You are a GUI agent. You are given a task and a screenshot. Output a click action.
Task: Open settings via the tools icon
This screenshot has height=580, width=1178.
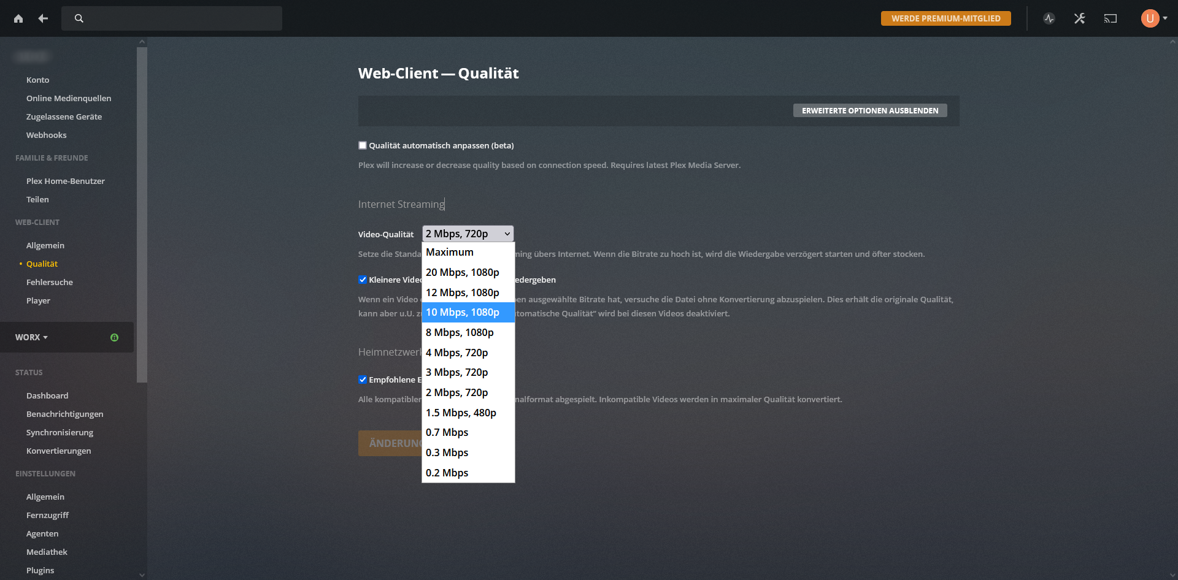tap(1079, 18)
